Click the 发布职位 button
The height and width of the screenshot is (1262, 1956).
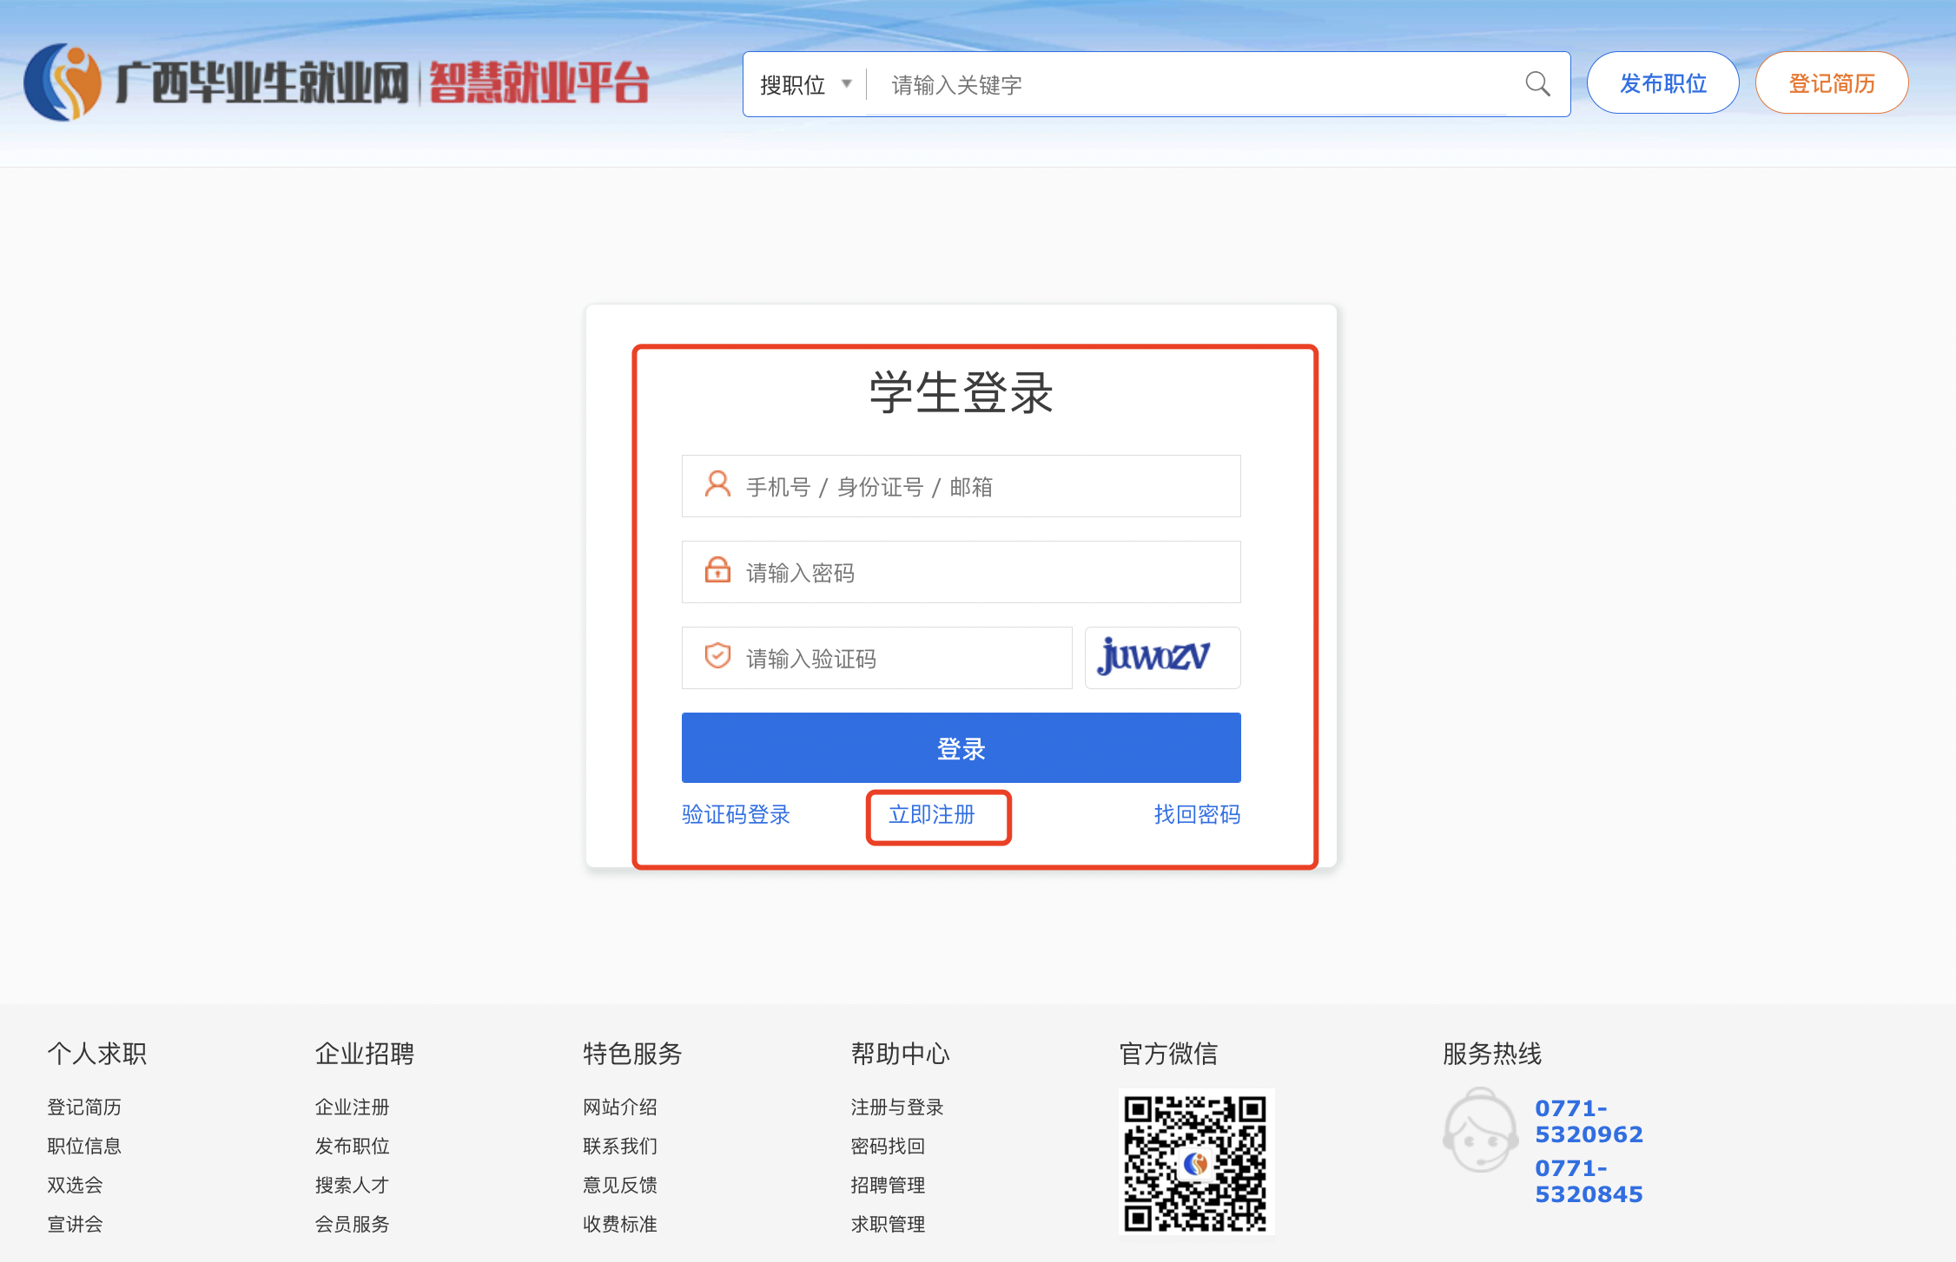point(1662,83)
